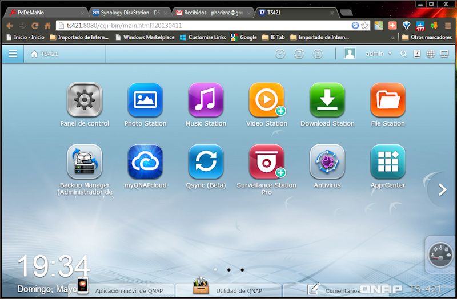
Task: Launch Antivirus app
Action: coord(327,161)
